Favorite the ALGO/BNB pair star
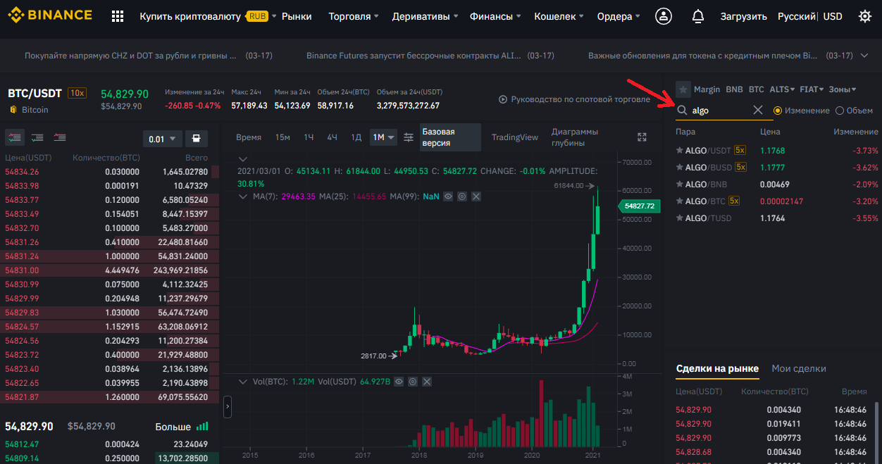Viewport: 882px width, 464px height. point(680,184)
